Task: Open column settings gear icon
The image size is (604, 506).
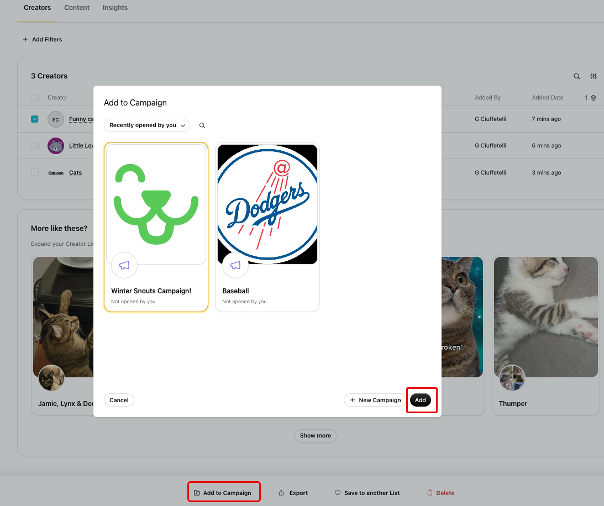Action: (x=594, y=98)
